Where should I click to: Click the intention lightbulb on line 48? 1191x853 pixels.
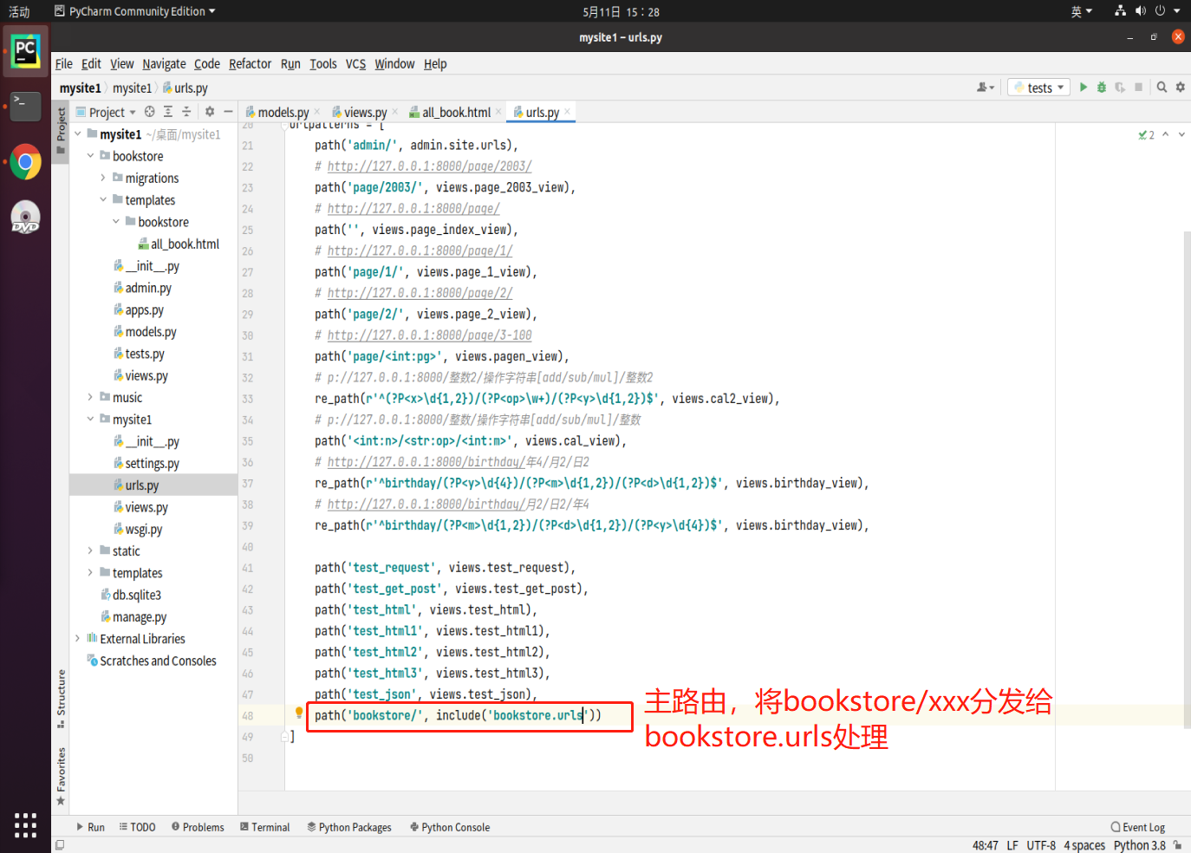pyautogui.click(x=299, y=713)
